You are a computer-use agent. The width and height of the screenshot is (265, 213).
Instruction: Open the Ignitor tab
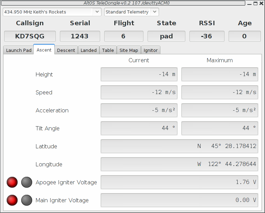pos(150,50)
